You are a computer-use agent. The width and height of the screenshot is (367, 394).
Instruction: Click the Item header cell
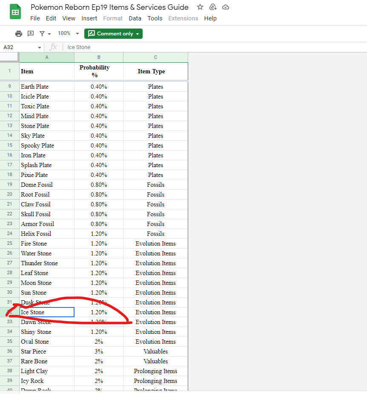(47, 71)
